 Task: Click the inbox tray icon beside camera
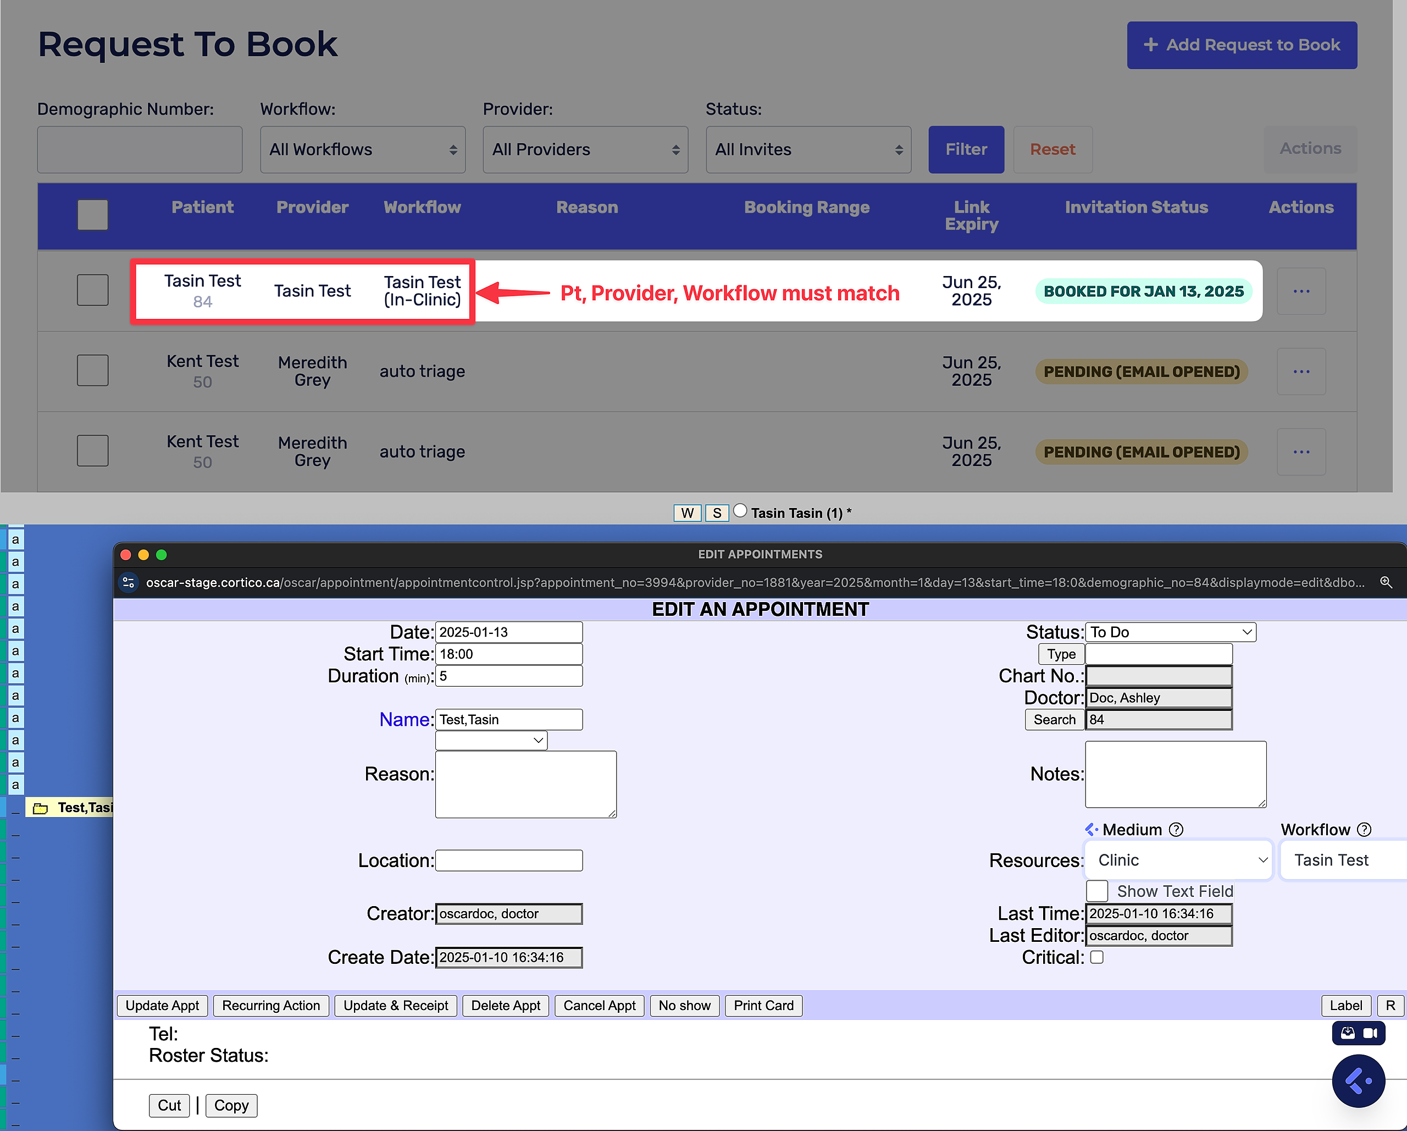click(x=1348, y=1033)
